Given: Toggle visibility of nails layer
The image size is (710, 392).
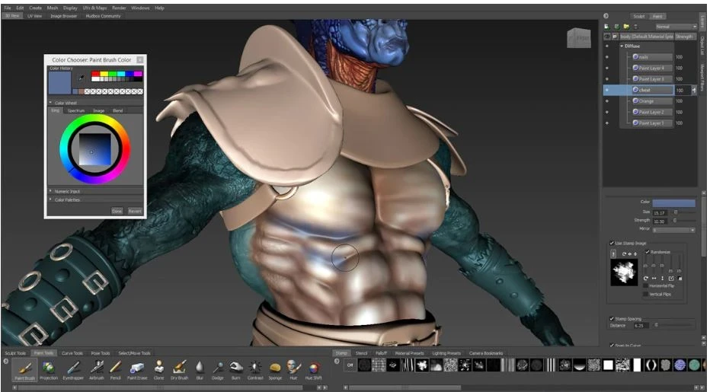Looking at the screenshot, I should click(x=607, y=57).
